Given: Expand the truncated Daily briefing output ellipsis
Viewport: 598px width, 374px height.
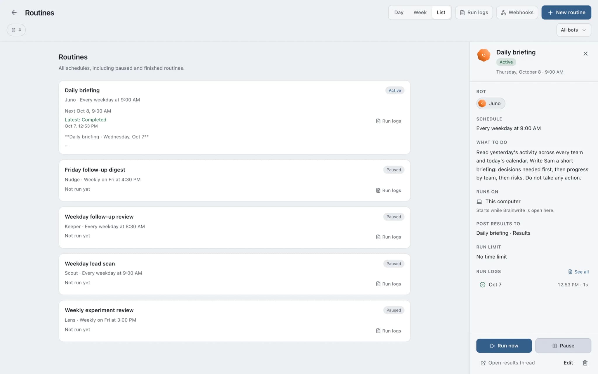Looking at the screenshot, I should [x=67, y=145].
